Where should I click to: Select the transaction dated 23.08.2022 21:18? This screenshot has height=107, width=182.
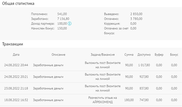pyautogui.click(x=91, y=88)
